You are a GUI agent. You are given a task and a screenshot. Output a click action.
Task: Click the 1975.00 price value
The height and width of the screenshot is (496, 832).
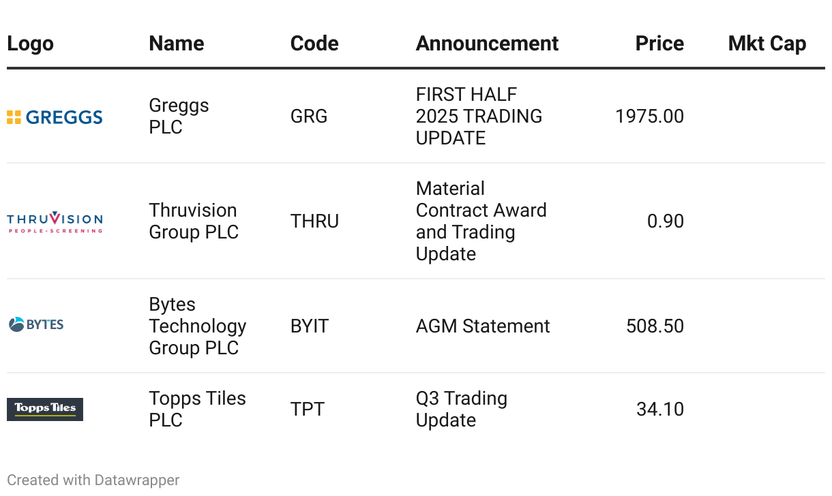tap(649, 117)
